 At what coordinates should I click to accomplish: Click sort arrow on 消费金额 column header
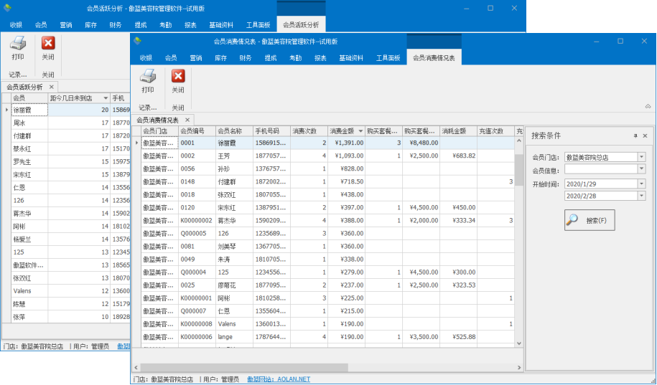[x=360, y=131]
